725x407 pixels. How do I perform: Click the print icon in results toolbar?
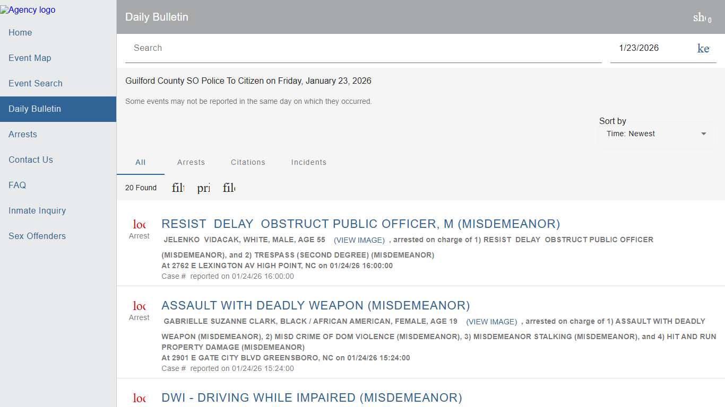point(204,188)
